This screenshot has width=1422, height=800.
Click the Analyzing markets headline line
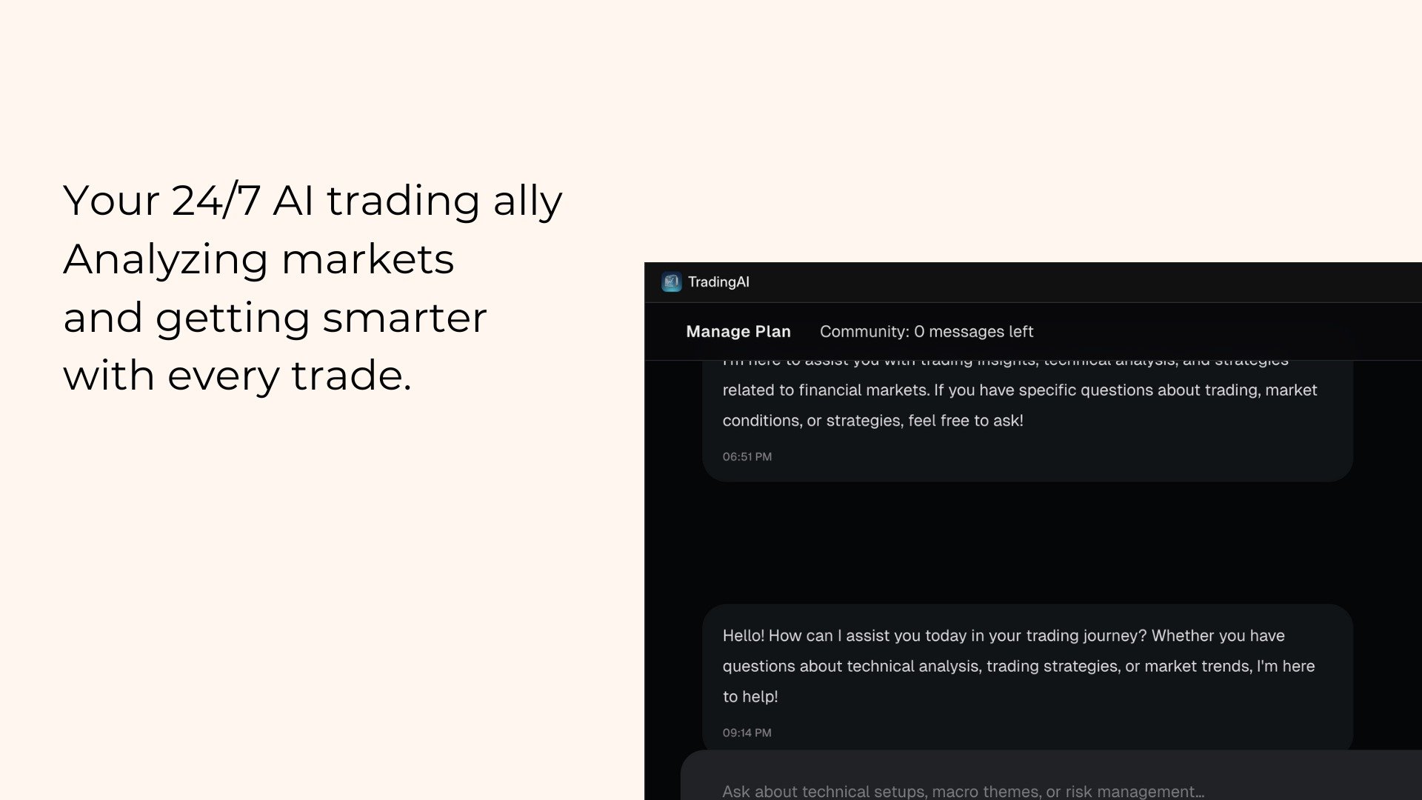[x=258, y=259]
